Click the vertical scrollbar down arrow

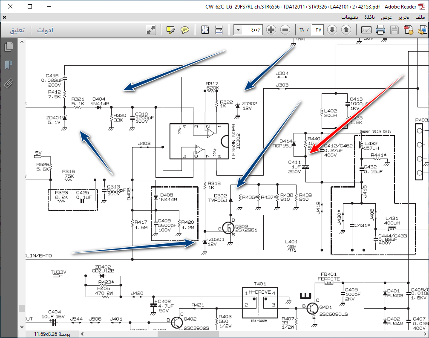click(x=22, y=327)
